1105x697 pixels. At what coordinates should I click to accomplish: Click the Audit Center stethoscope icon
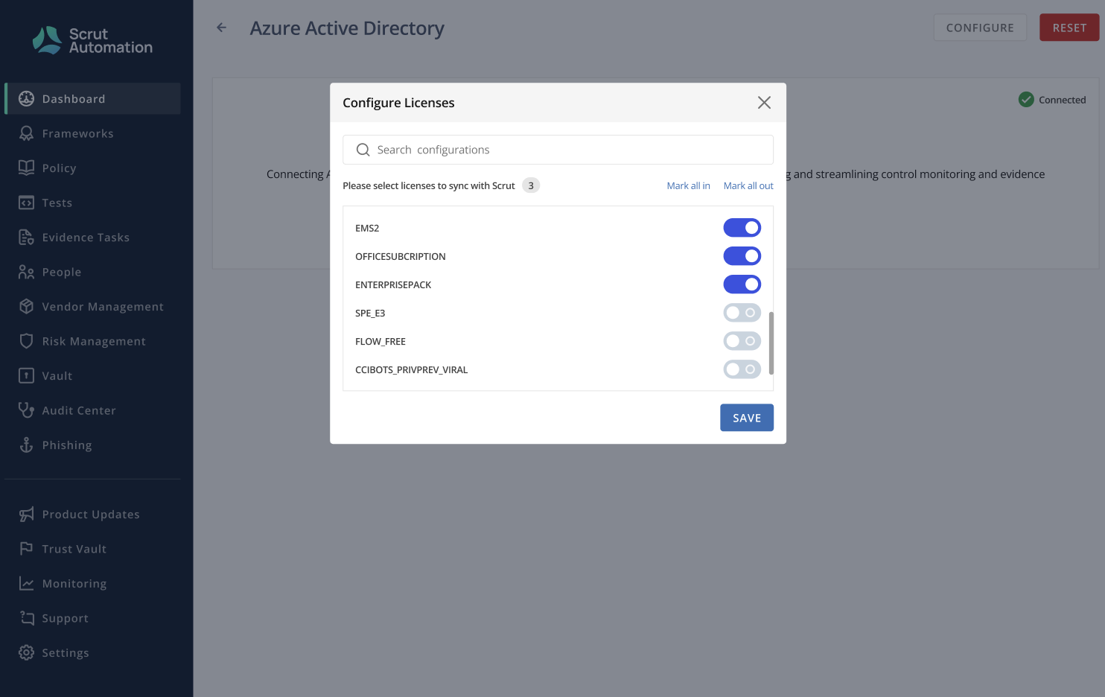click(x=26, y=410)
